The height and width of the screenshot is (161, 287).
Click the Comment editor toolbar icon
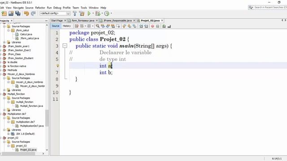coord(164,26)
